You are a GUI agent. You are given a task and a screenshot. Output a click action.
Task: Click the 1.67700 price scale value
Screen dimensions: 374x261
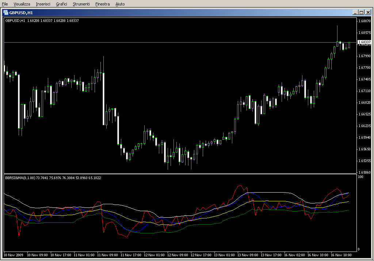(365, 67)
